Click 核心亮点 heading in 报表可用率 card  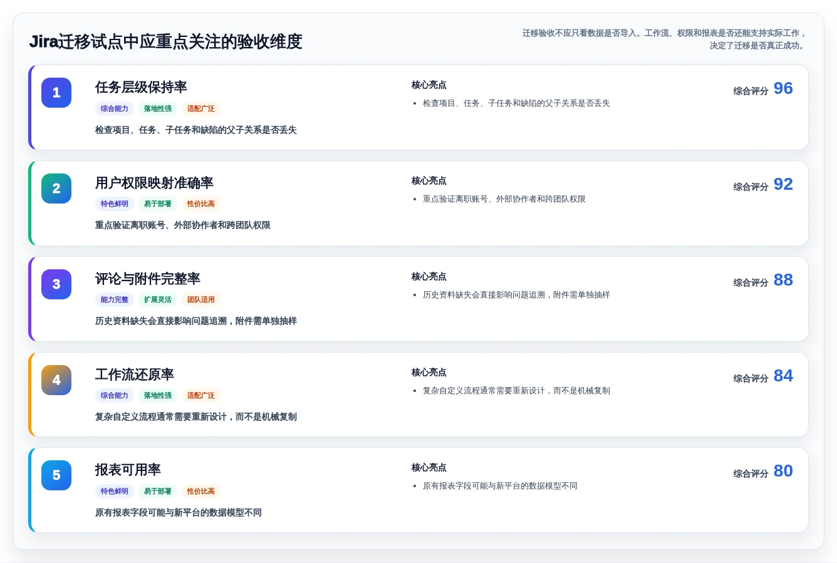tap(429, 467)
